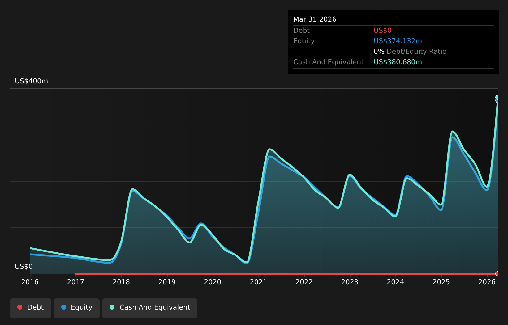This screenshot has height=325, width=508.
Task: Click the Cash And Equivalent tooltip row label
Action: [329, 62]
